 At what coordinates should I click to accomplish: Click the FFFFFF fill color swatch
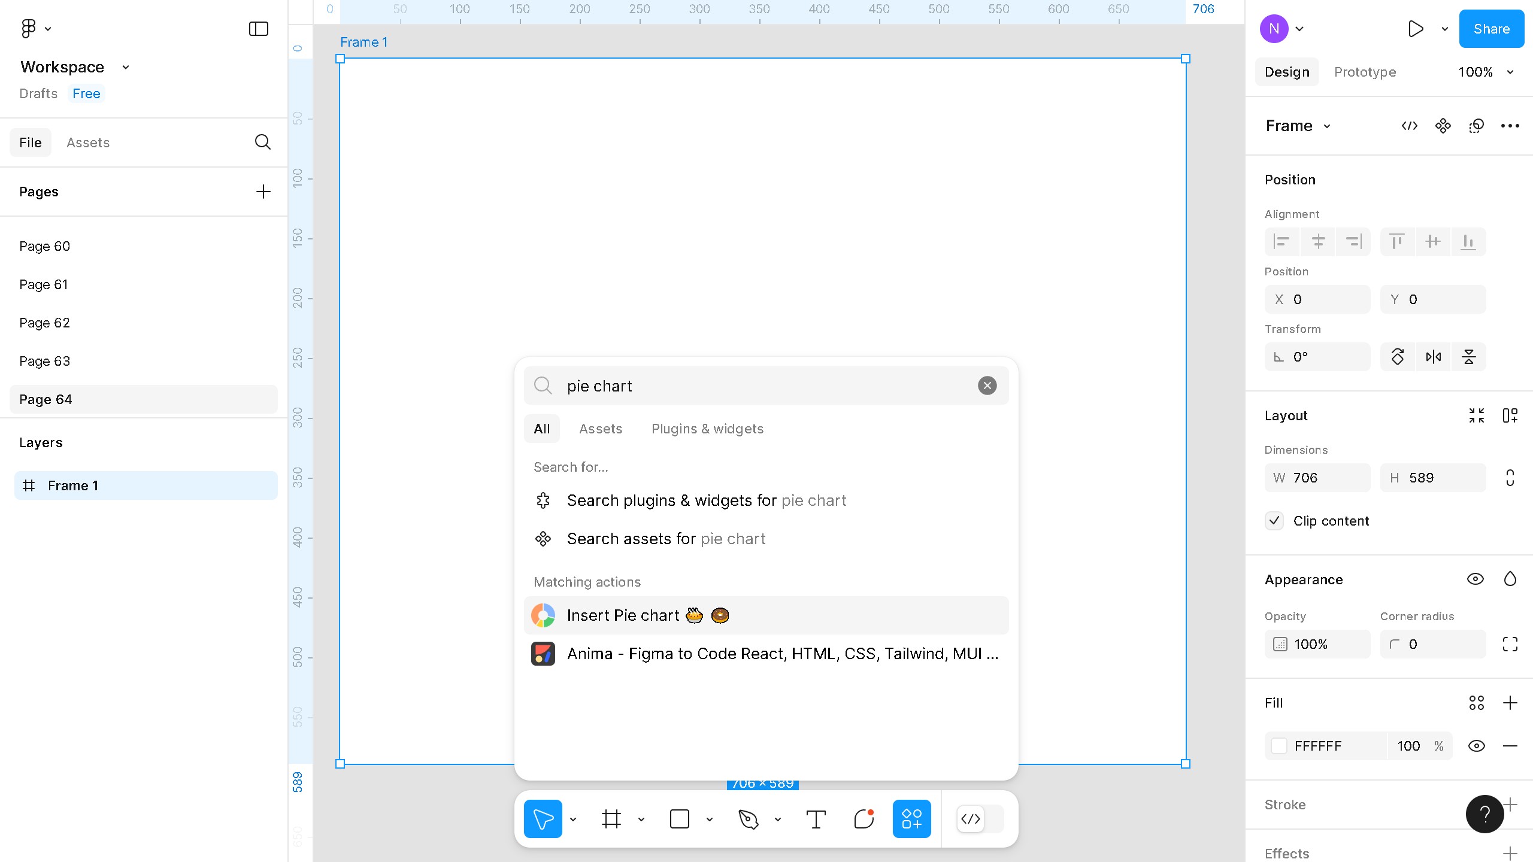click(1280, 746)
